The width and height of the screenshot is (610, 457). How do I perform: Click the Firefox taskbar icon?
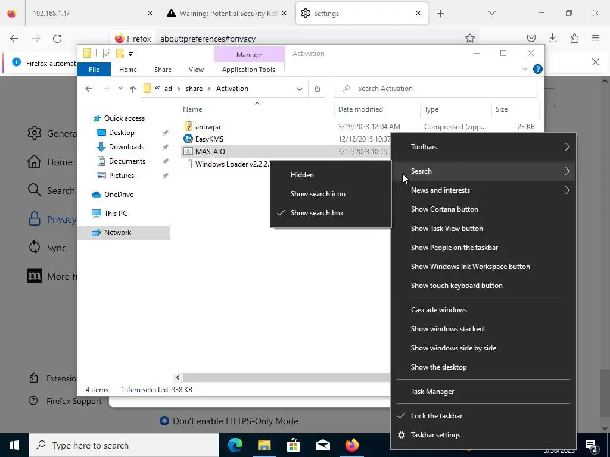point(351,445)
